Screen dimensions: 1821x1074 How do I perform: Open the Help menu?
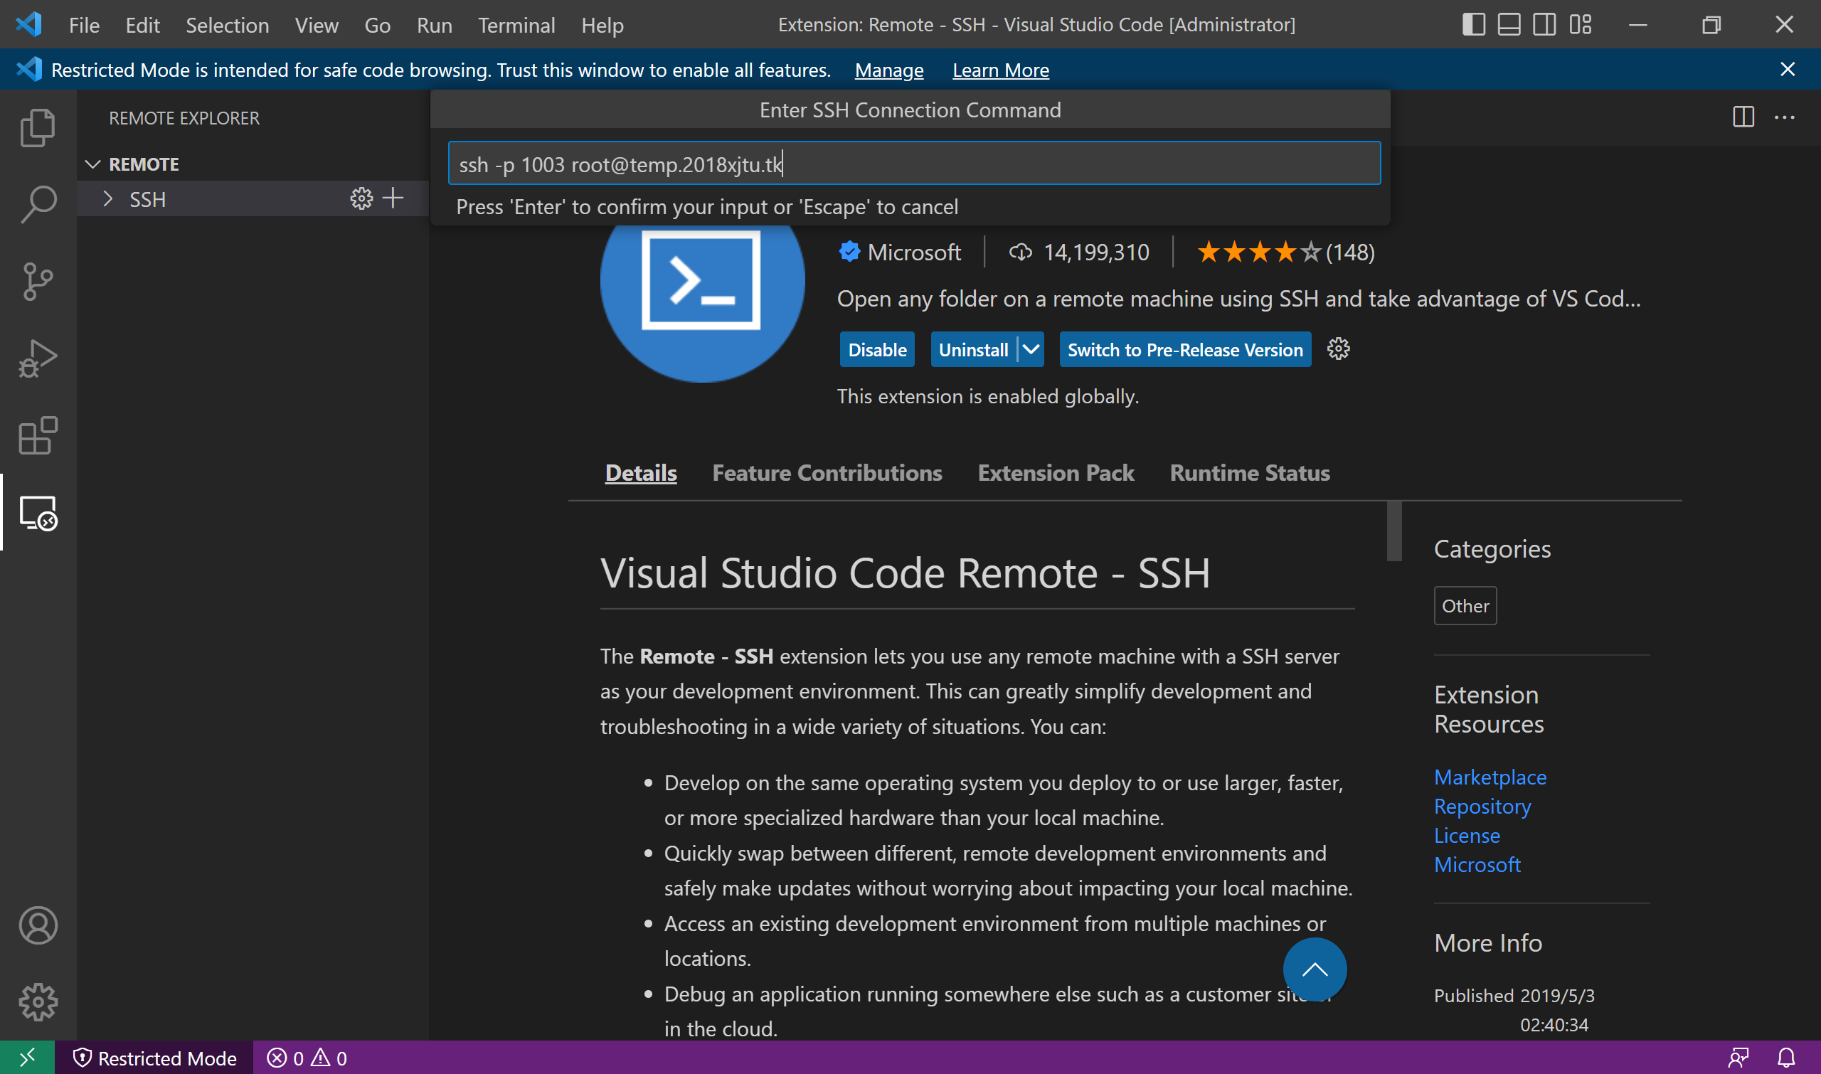click(x=602, y=26)
